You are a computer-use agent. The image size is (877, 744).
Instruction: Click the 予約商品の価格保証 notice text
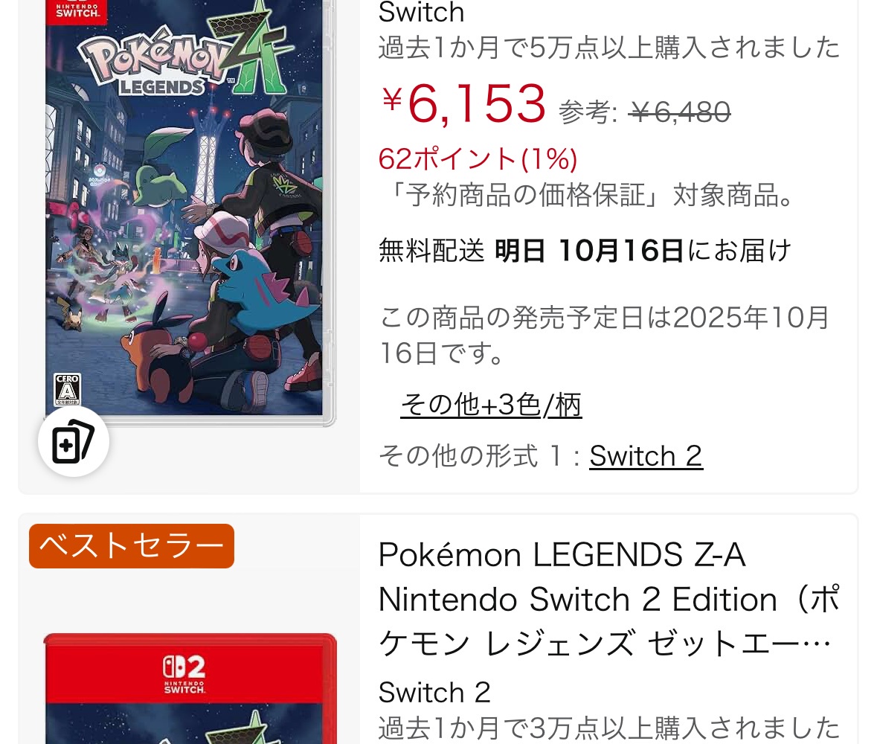point(586,195)
